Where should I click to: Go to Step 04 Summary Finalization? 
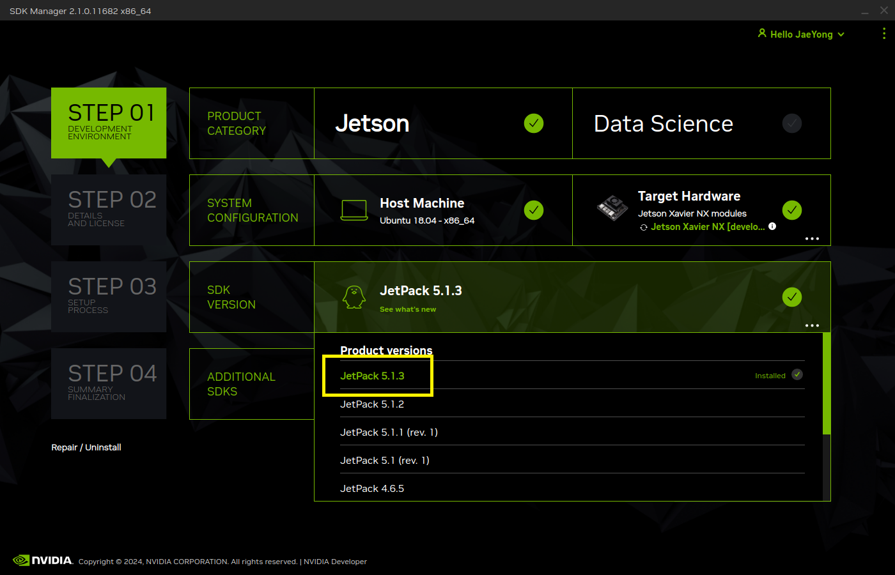109,383
